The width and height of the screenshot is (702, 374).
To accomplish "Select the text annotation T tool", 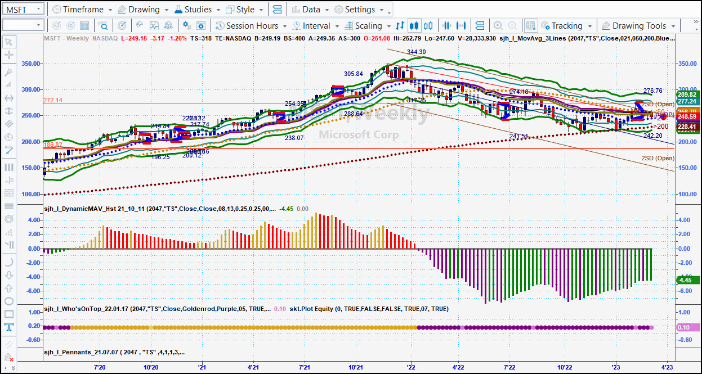I will [x=8, y=327].
